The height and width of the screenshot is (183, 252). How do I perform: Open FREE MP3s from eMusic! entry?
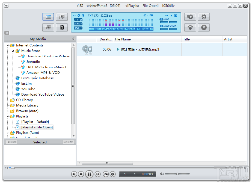tap(46, 67)
